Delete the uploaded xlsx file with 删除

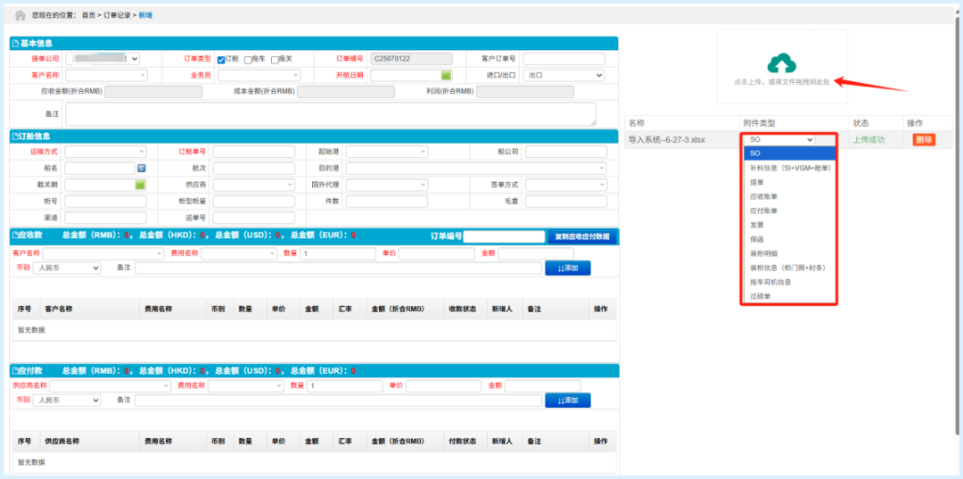click(923, 140)
